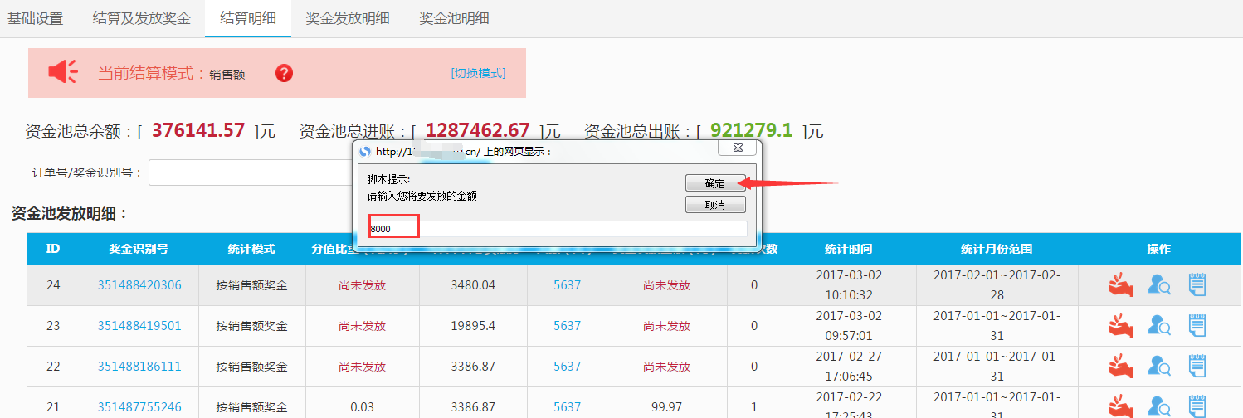The image size is (1243, 418).
Task: Click the 操作 column header
Action: [1158, 249]
